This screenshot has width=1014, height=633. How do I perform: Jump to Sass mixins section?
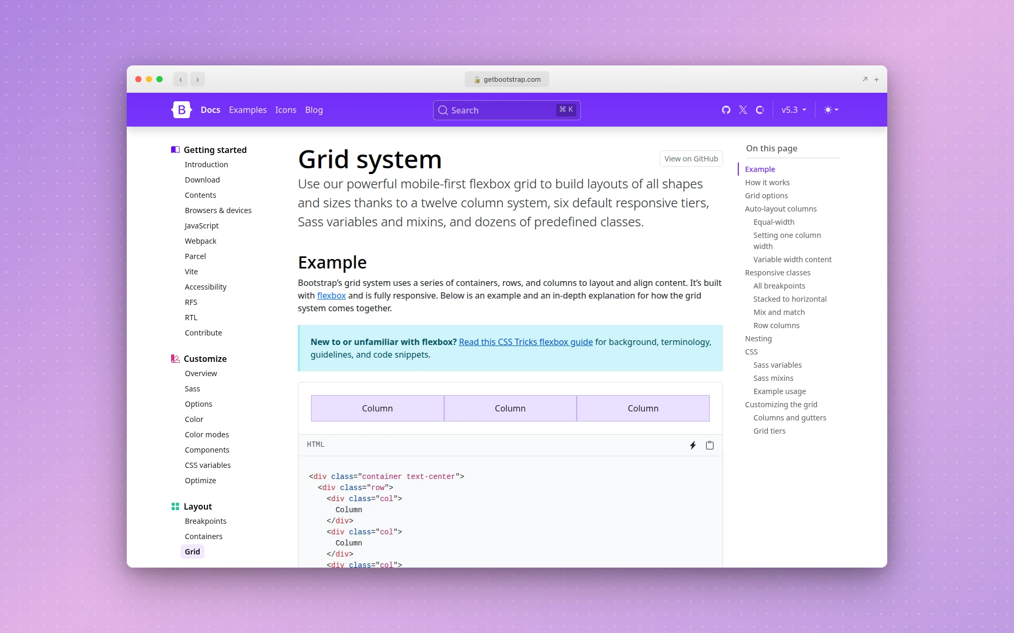pos(773,378)
